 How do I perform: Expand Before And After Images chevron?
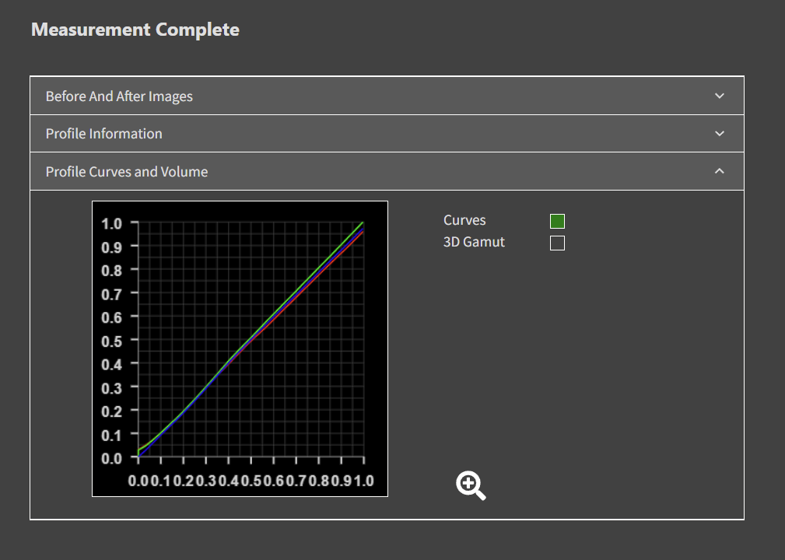click(x=719, y=96)
